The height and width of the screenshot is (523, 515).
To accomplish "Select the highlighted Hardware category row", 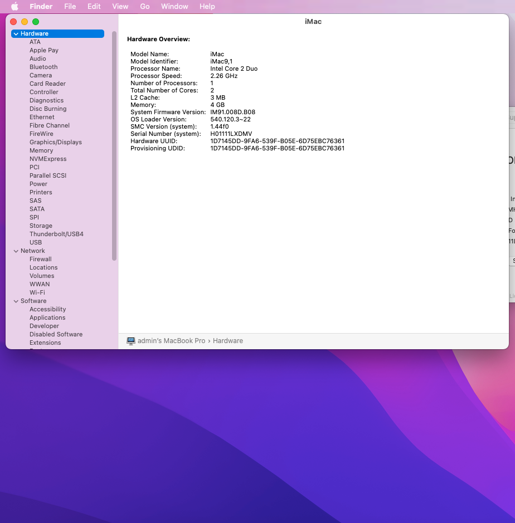I will click(x=58, y=33).
